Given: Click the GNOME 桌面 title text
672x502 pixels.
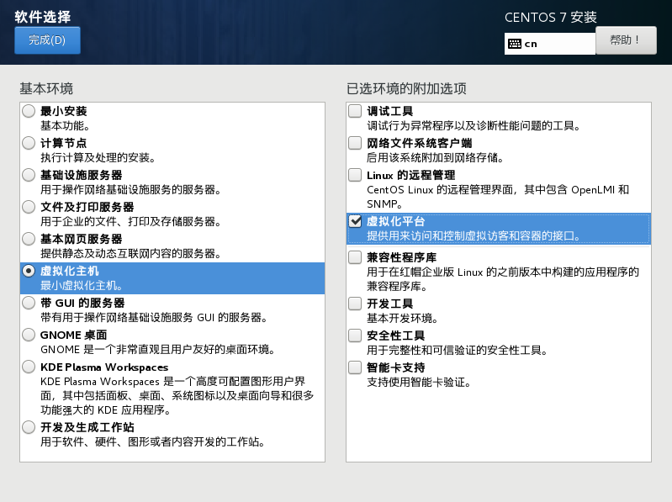Looking at the screenshot, I should (x=74, y=335).
